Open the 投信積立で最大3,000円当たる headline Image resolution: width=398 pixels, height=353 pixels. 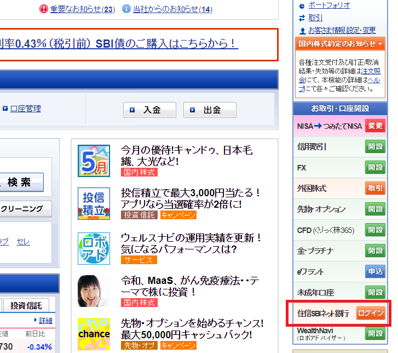click(191, 198)
